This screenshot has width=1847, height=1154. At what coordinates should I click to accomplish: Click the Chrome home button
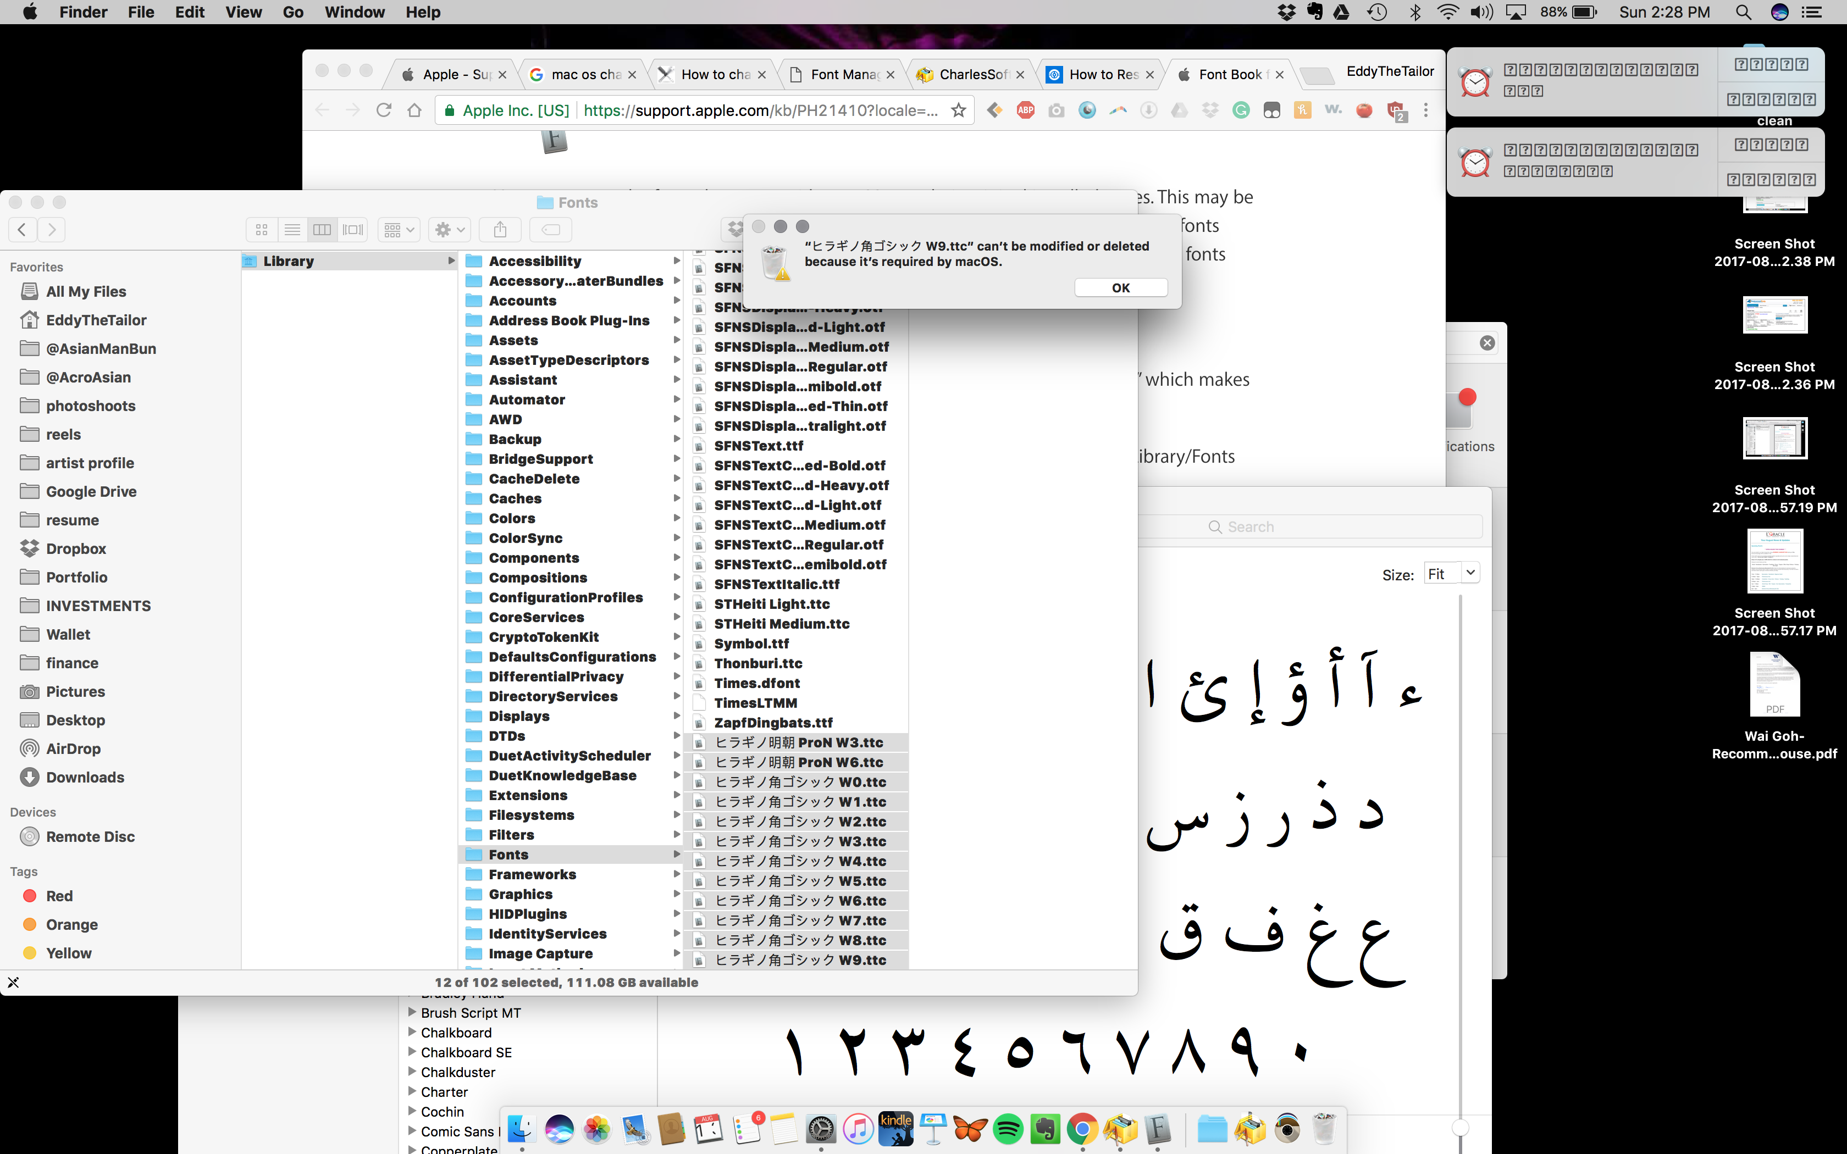tap(414, 110)
